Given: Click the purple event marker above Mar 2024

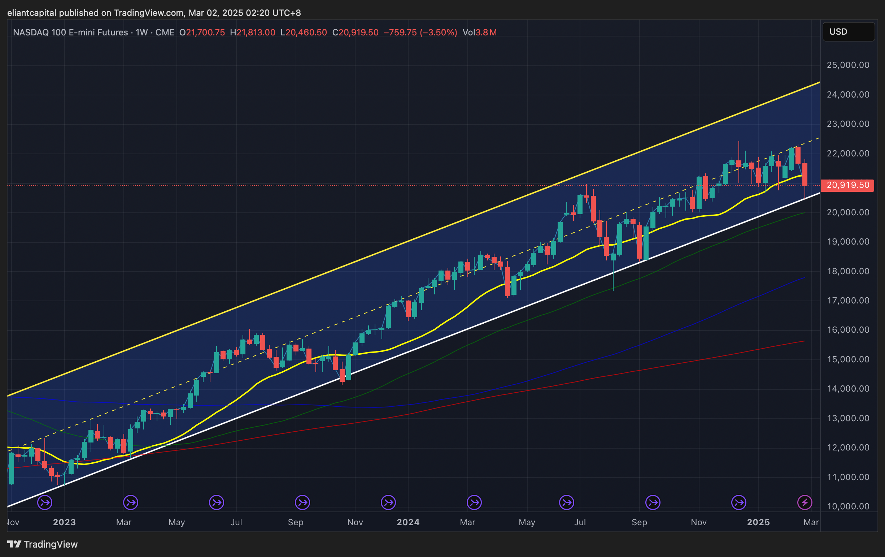Looking at the screenshot, I should click(474, 502).
